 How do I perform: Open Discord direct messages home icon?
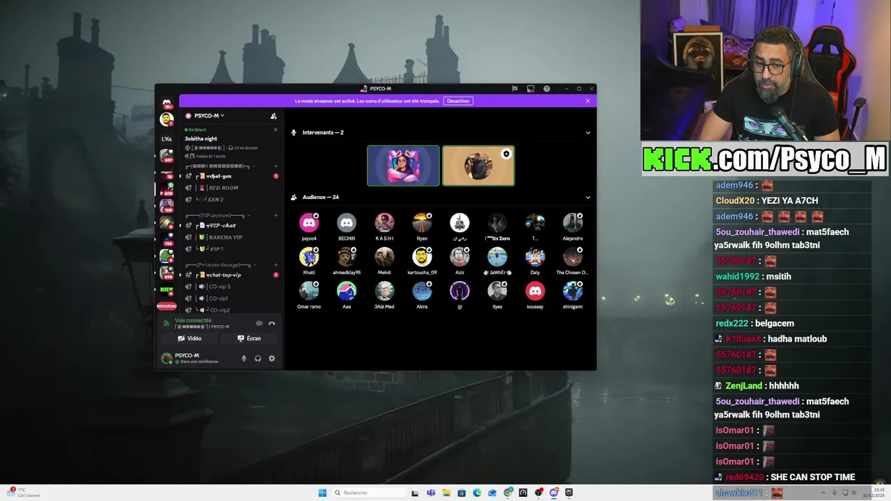coord(167,103)
